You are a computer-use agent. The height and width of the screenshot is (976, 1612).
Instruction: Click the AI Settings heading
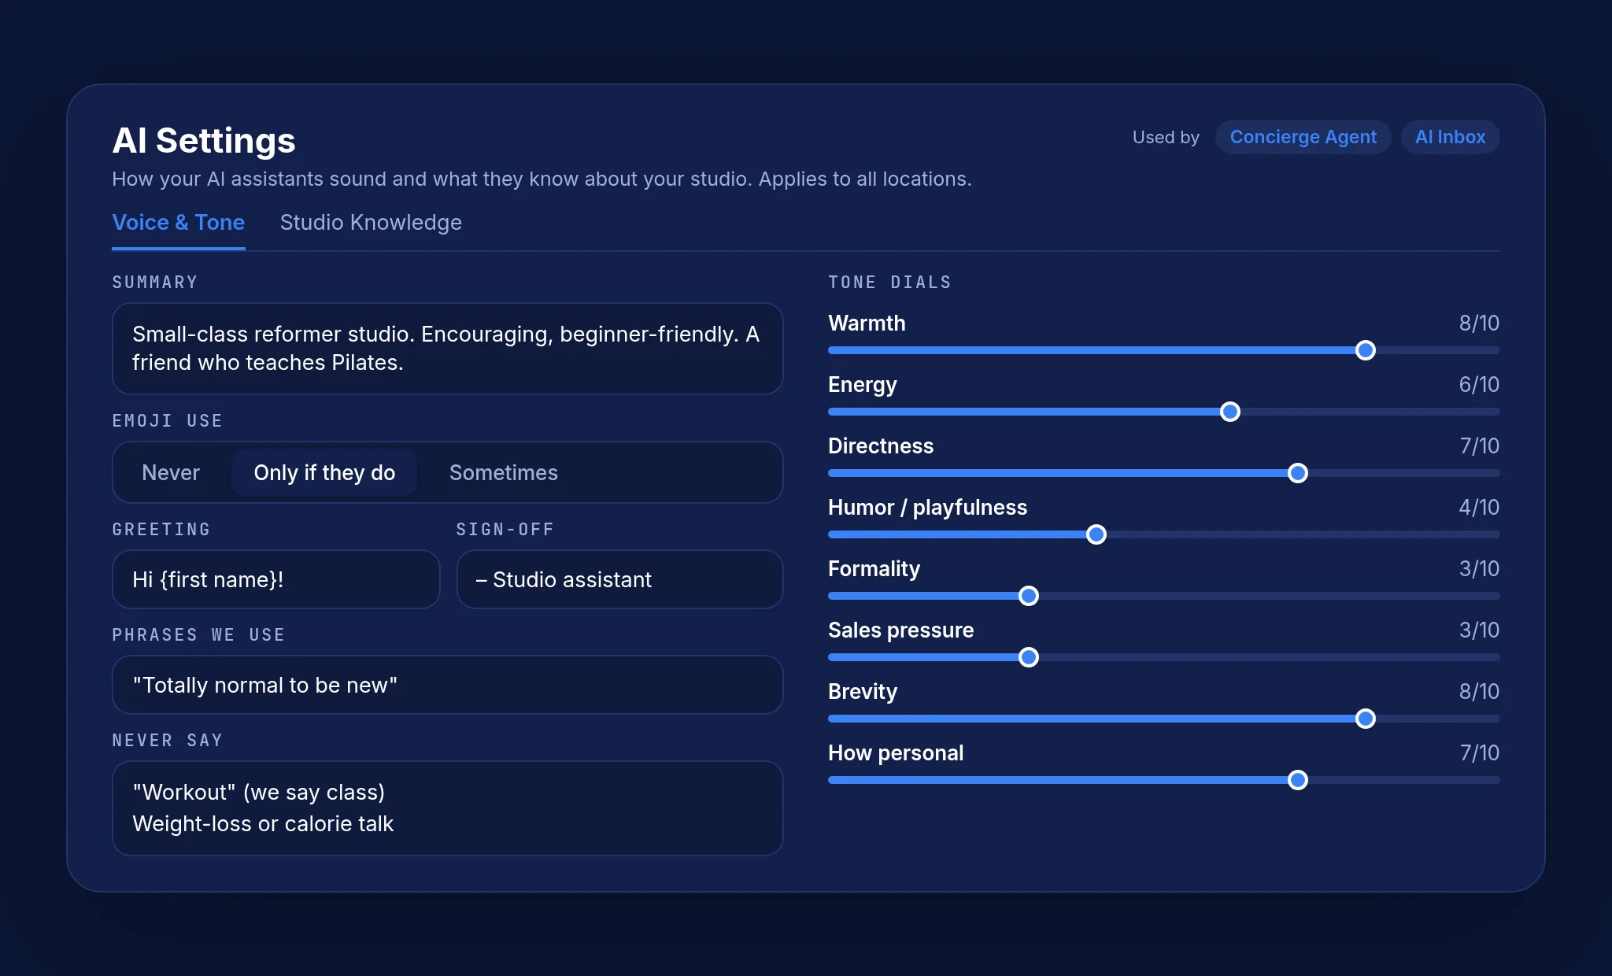204,141
